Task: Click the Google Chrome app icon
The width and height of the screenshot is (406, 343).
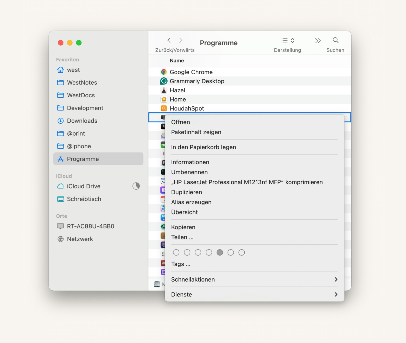Action: coord(164,72)
